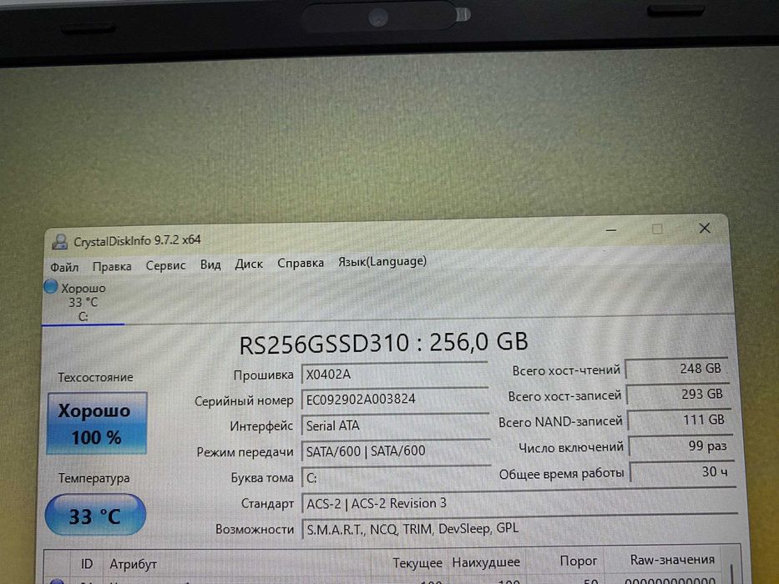This screenshot has height=584, width=779.
Task: Click the blue status circle for drive C:
Action: (x=51, y=286)
